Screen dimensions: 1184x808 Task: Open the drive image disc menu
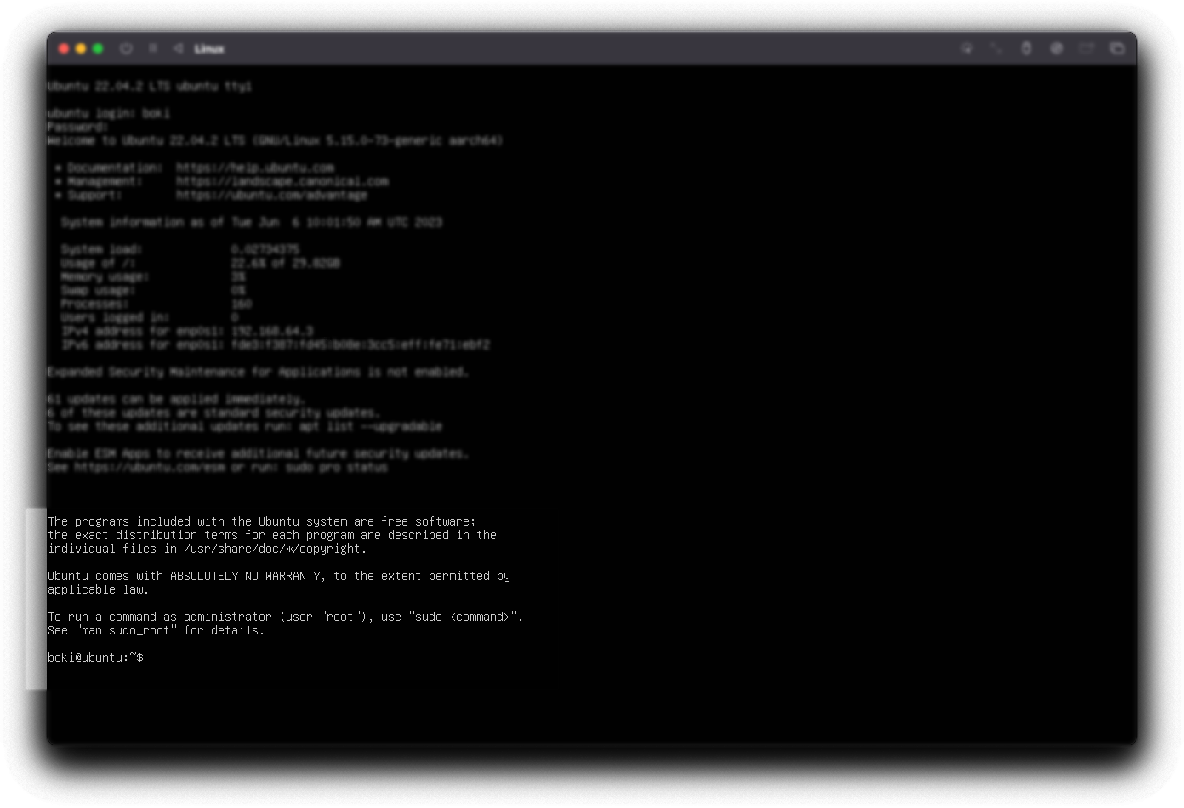1057,49
